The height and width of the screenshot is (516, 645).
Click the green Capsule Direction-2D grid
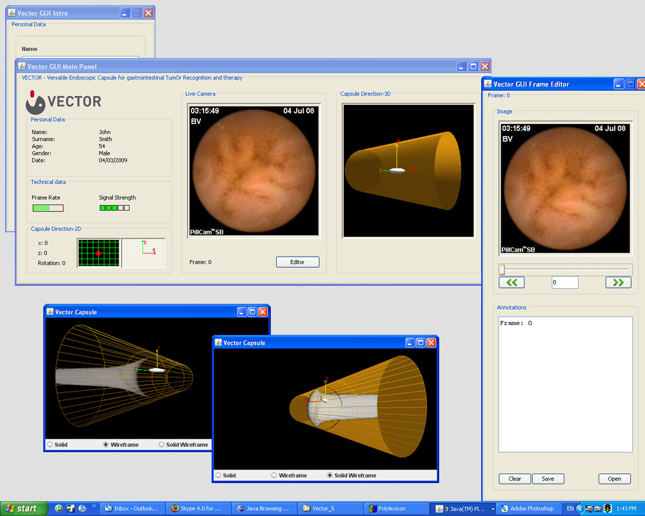[x=98, y=253]
